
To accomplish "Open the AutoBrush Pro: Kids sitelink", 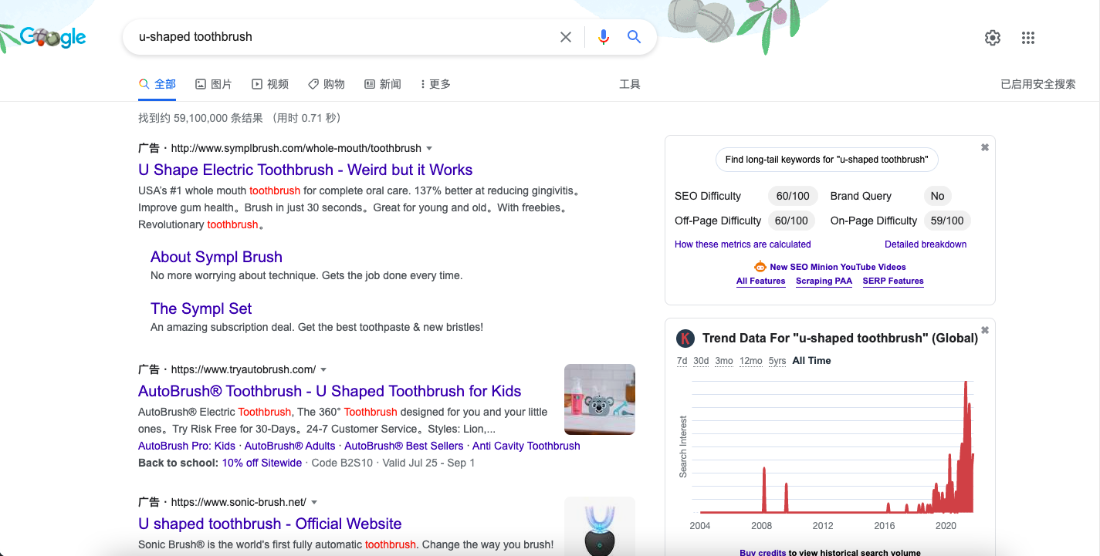I will tap(187, 446).
